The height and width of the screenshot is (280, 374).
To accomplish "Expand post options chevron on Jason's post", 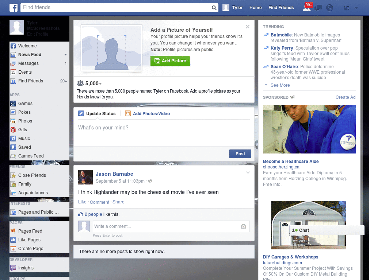I will [x=248, y=173].
